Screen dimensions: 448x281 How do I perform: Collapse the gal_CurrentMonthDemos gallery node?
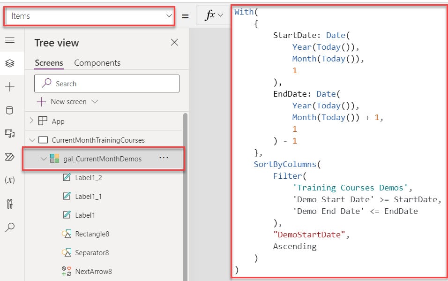[44, 159]
